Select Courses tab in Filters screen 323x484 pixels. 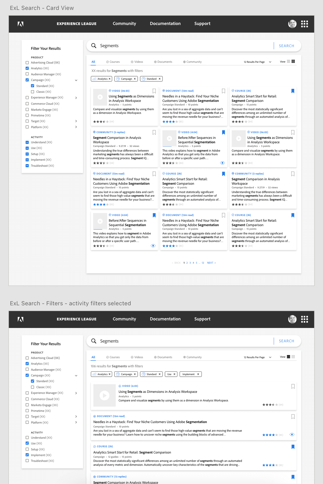click(x=113, y=357)
